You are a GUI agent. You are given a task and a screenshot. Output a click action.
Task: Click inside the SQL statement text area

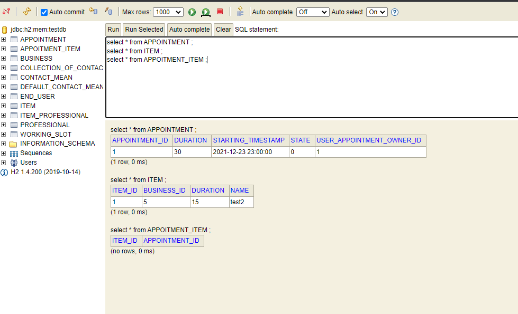[312, 78]
